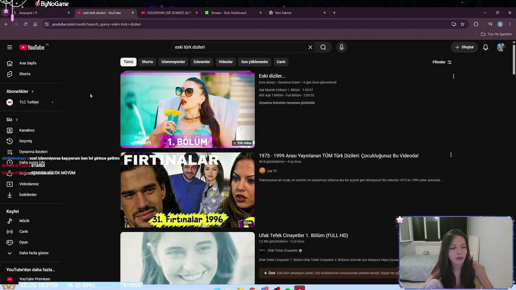Click the magnifier search button

coord(323,47)
